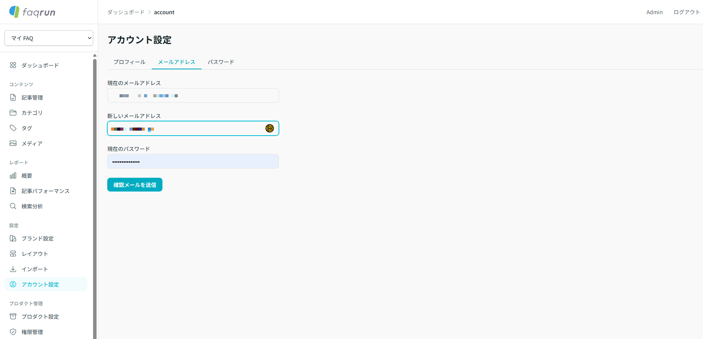Open 権限管理 page
Image resolution: width=703 pixels, height=339 pixels.
[x=46, y=332]
